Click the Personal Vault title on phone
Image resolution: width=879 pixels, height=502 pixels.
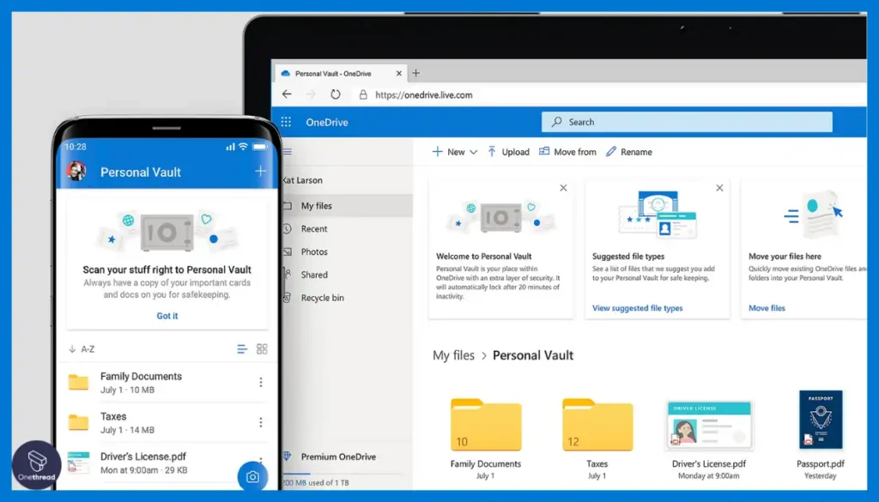pyautogui.click(x=141, y=172)
